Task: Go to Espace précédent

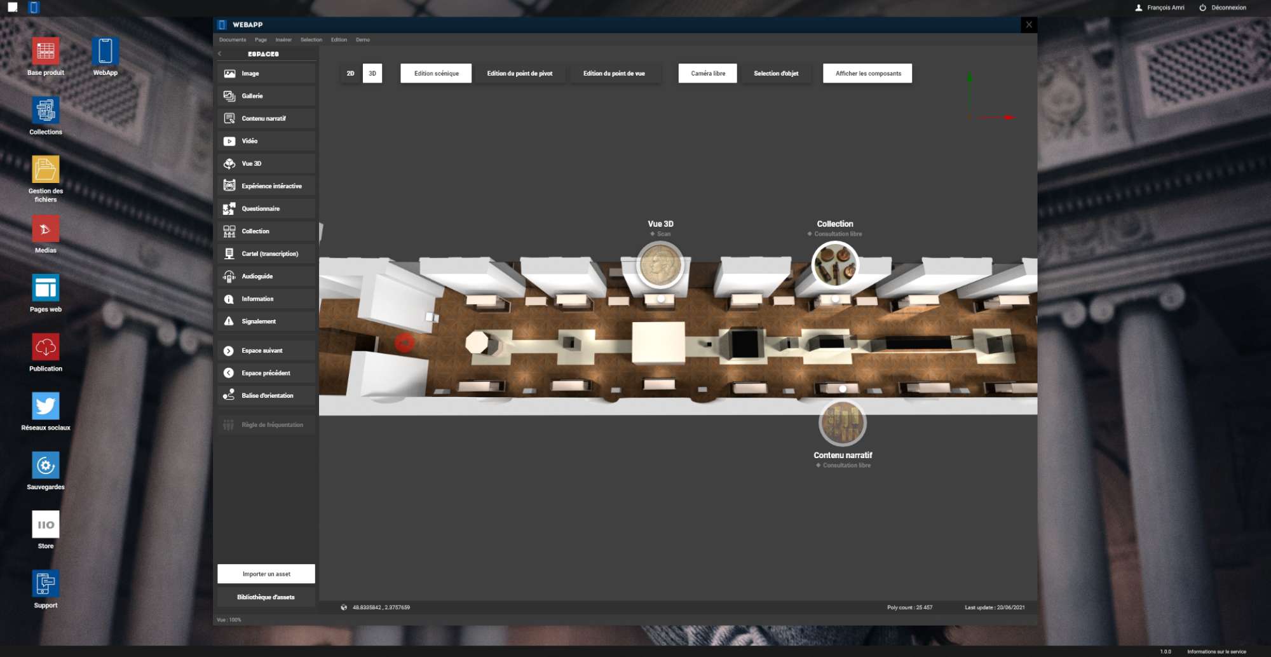Action: 266,373
